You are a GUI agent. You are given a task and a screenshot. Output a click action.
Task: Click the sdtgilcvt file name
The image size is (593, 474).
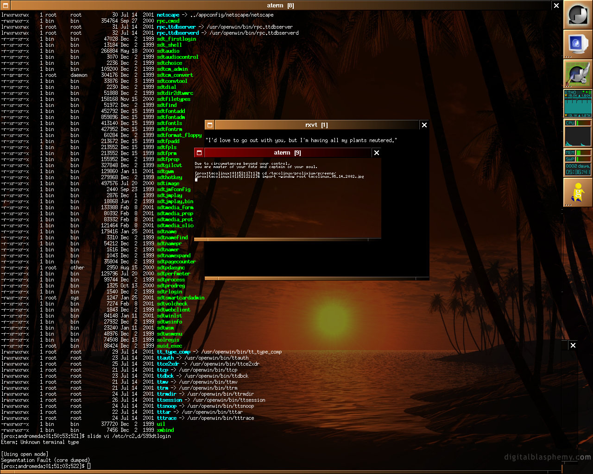tap(170, 165)
